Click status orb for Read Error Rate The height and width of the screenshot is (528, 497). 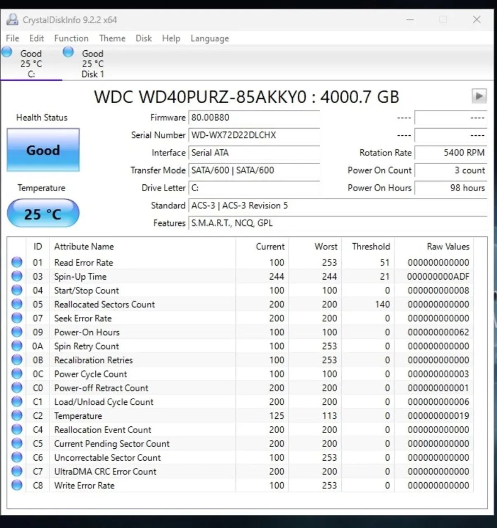point(17,262)
